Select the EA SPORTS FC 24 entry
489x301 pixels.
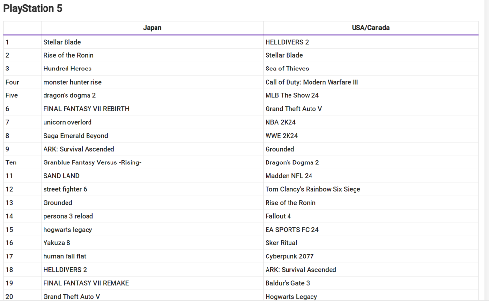click(x=292, y=230)
